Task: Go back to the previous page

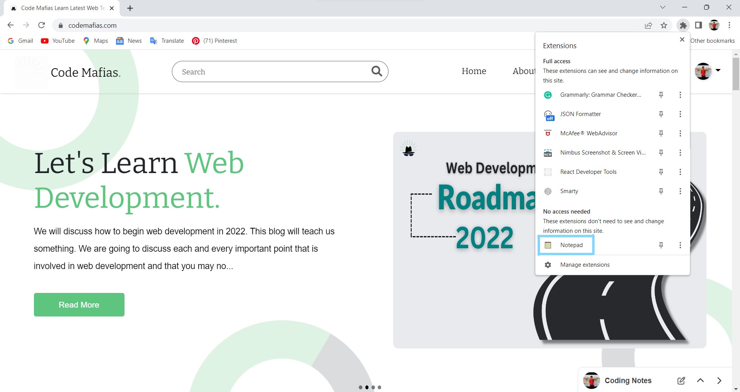Action: [x=11, y=25]
